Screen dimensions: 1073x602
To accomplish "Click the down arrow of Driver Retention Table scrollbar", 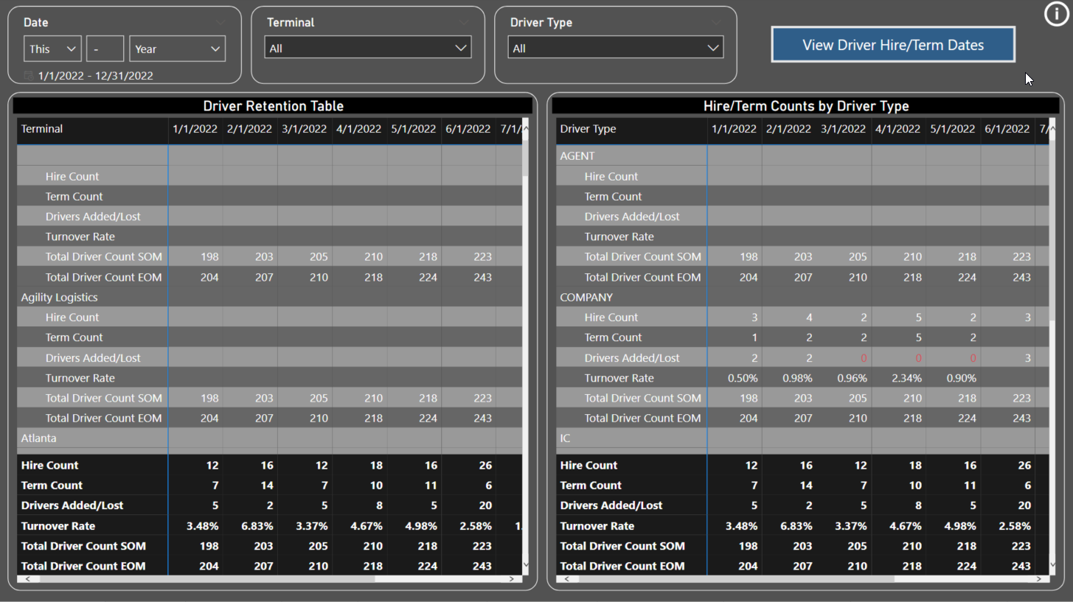I will click(x=525, y=565).
